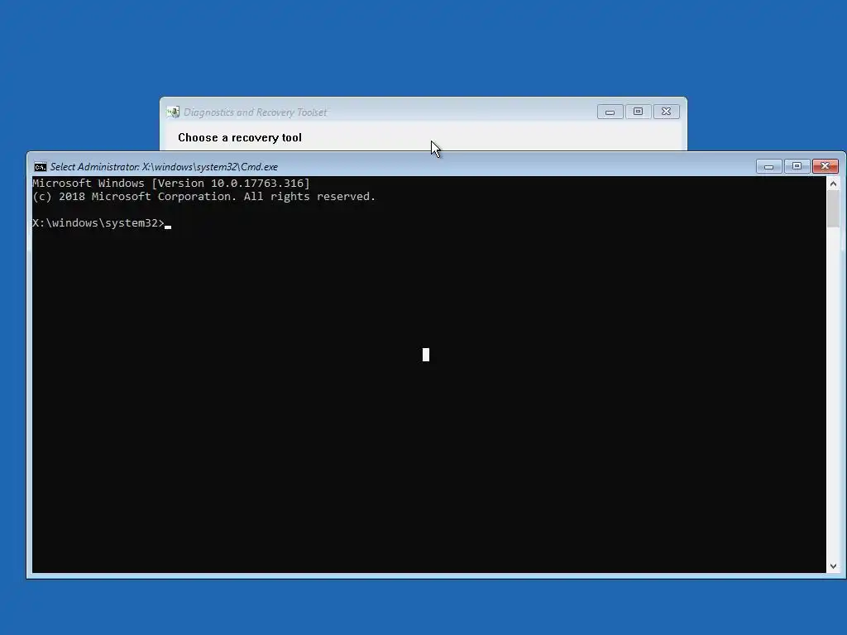Maximize the Diagnostics and Recovery Toolset window

click(x=638, y=112)
